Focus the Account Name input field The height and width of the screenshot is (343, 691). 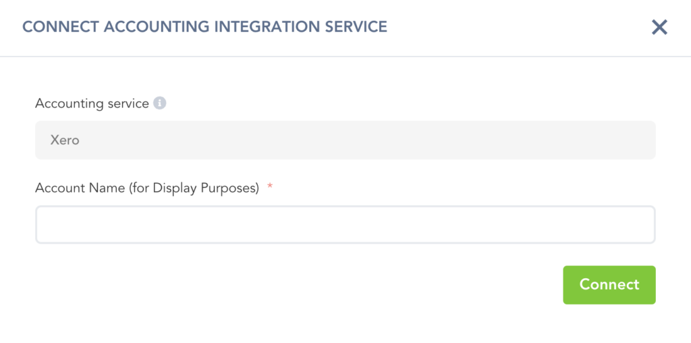[x=345, y=225]
